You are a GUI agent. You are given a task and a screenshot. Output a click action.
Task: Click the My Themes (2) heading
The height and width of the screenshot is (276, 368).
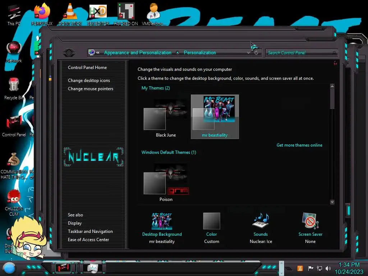156,88
